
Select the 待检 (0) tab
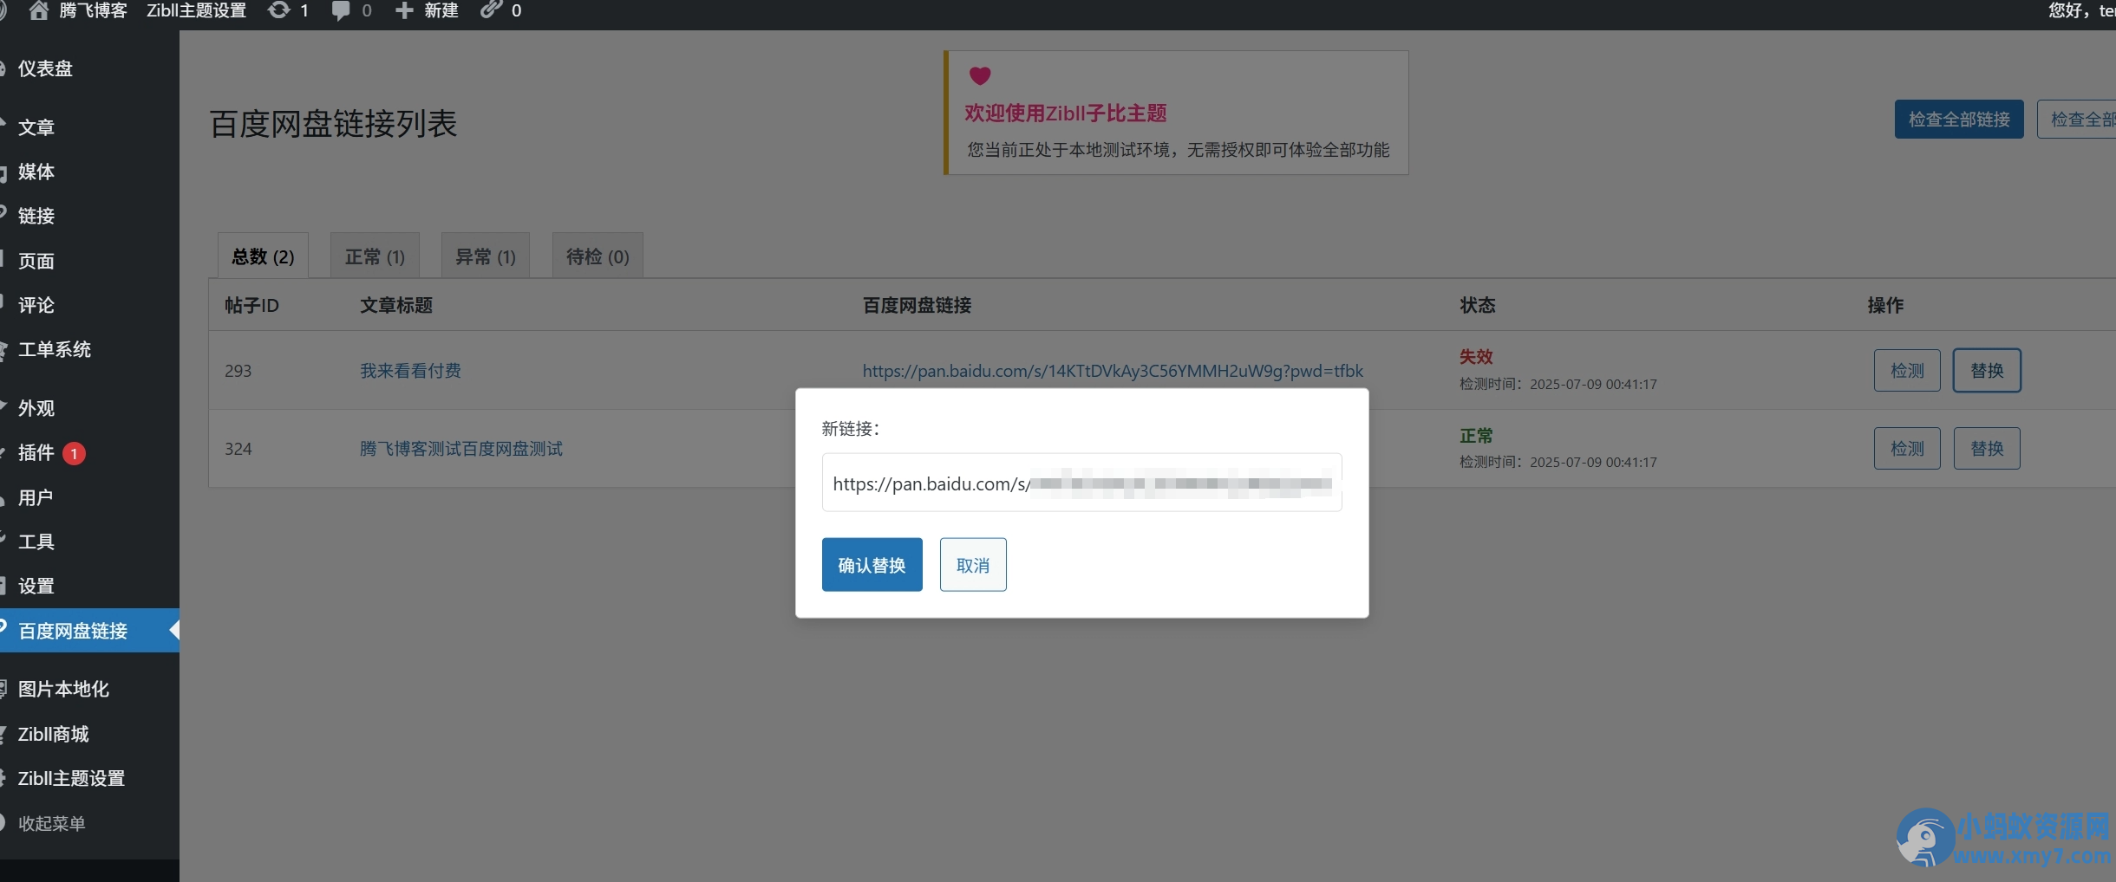click(x=598, y=256)
